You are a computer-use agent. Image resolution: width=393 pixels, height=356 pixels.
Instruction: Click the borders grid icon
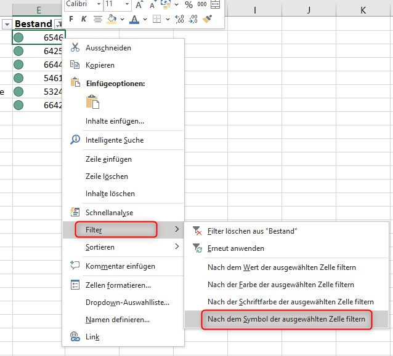(156, 19)
